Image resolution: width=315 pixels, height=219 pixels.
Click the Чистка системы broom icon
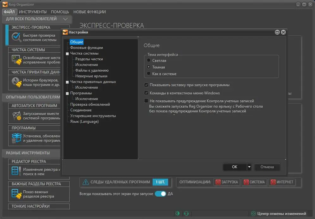16,59
